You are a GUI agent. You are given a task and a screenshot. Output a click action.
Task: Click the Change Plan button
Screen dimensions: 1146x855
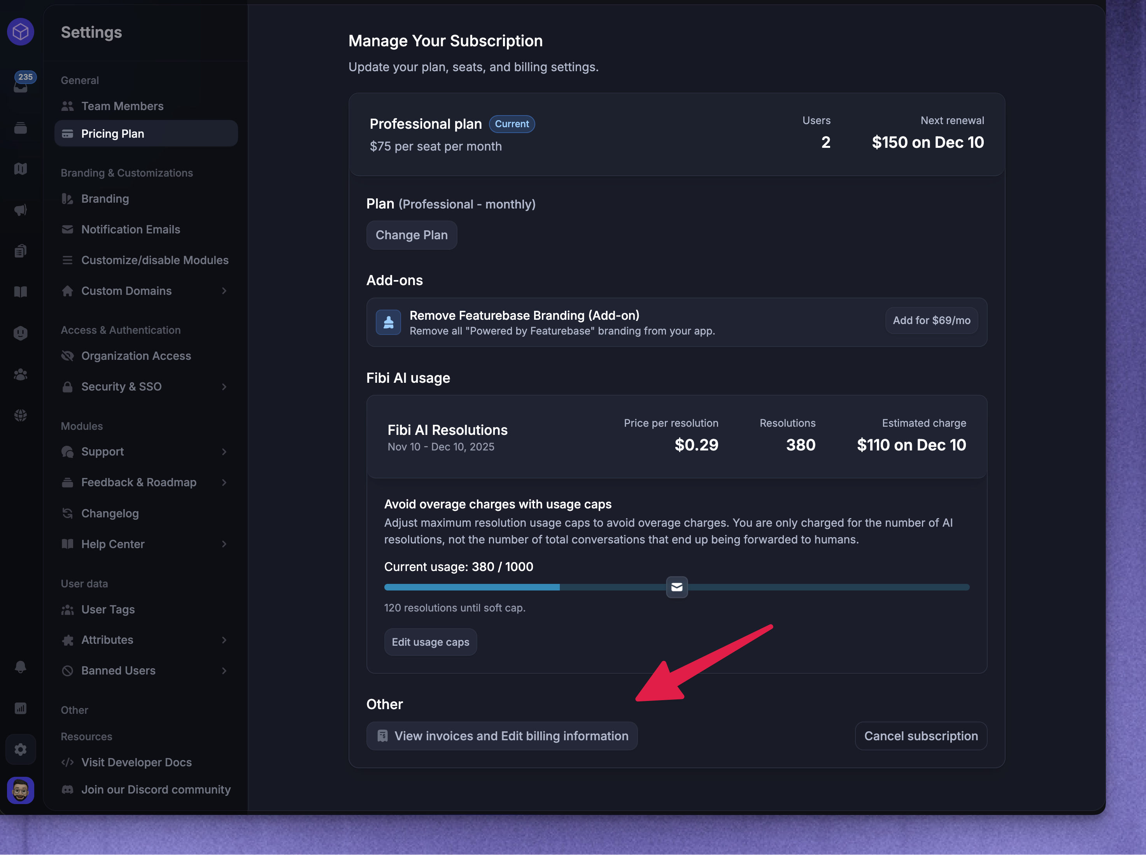pos(412,235)
